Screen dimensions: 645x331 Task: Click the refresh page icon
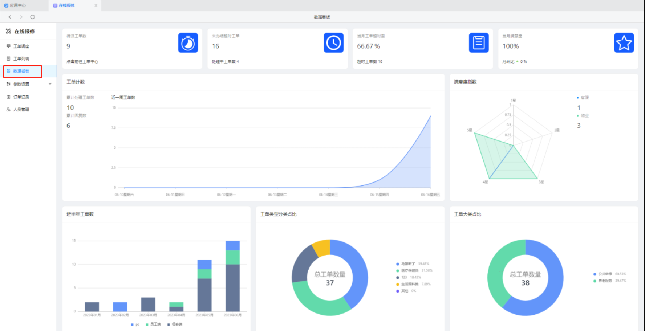[32, 17]
